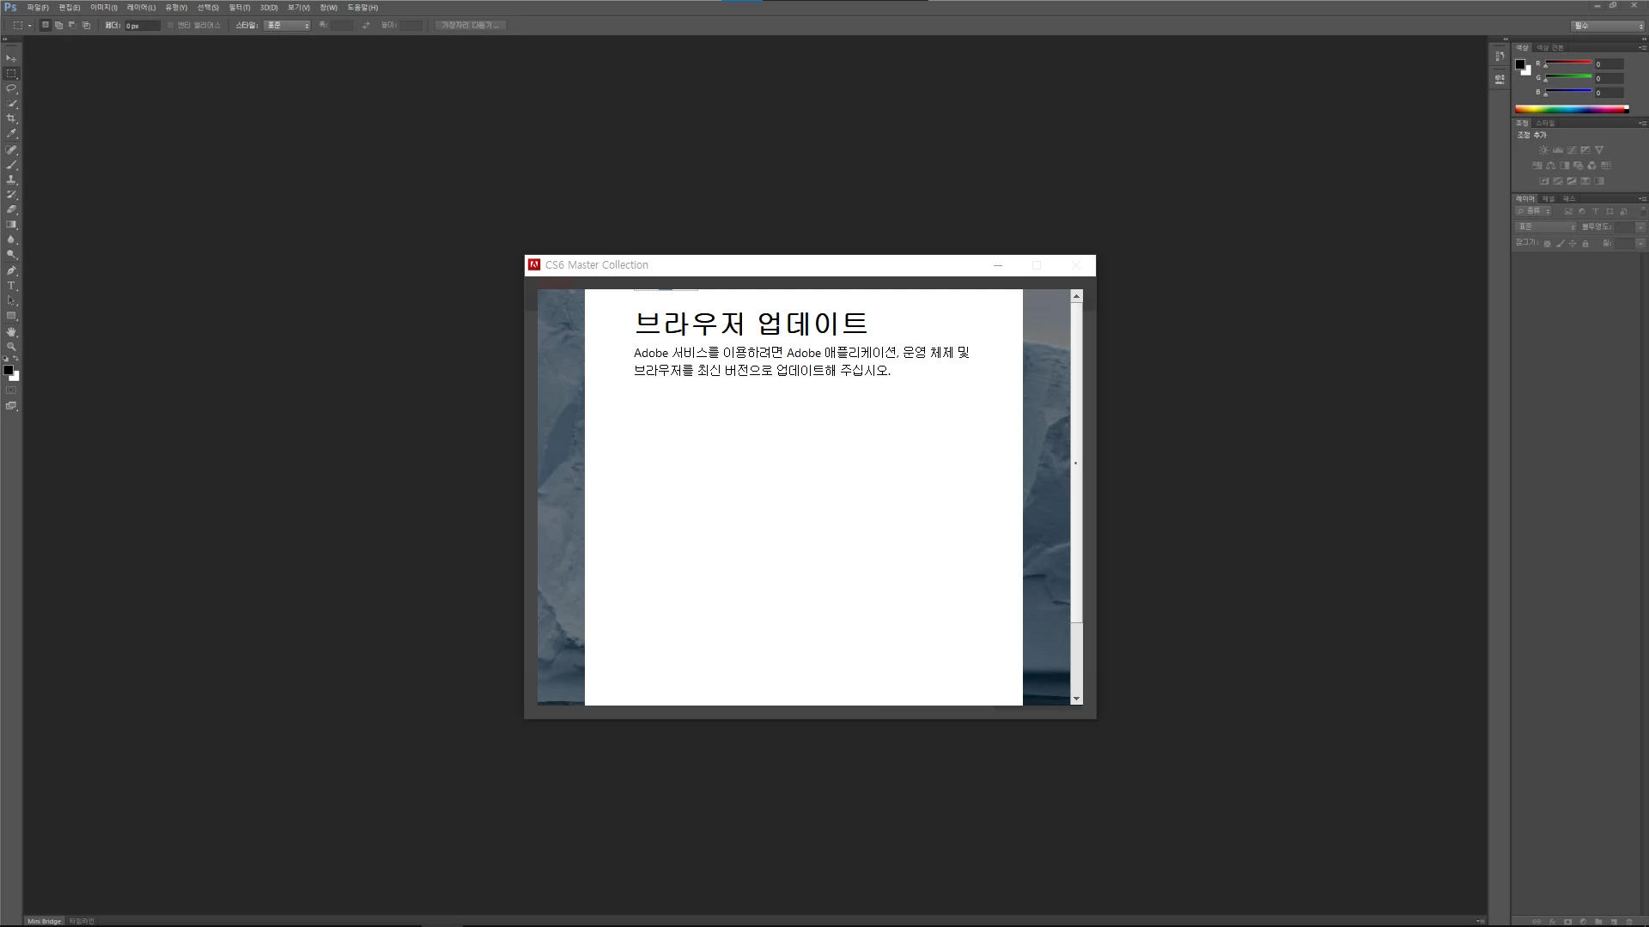Open the layer blend mode dropdown
The image size is (1649, 927).
point(1546,227)
